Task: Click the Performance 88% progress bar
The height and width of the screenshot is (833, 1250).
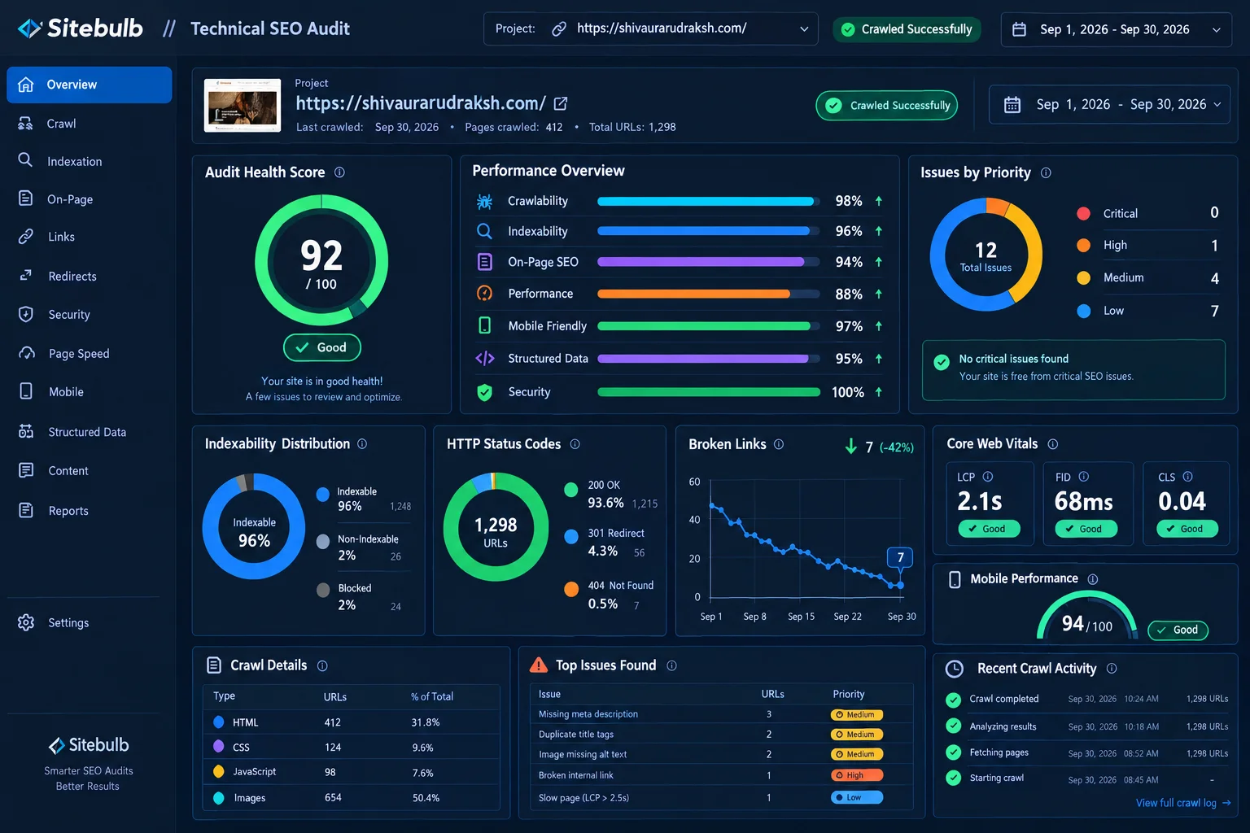Action: pos(709,294)
